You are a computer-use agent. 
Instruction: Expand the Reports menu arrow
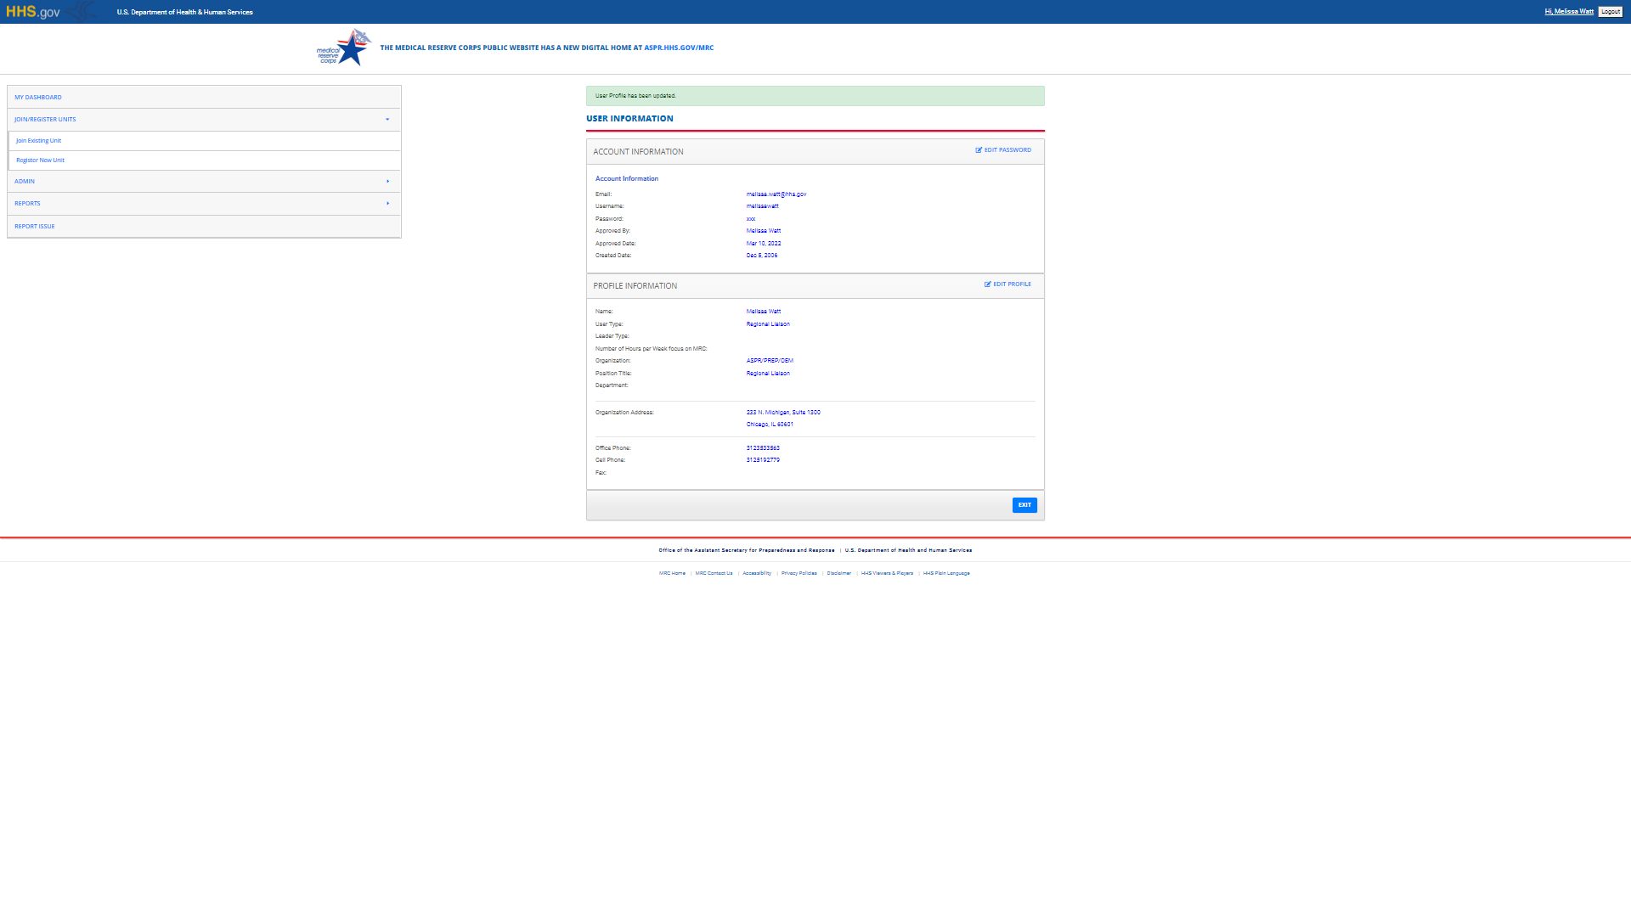(x=387, y=204)
